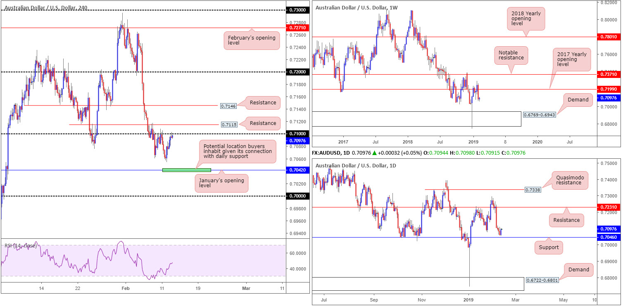This screenshot has width=623, height=306.
Task: Click the 0.7146 resistance price tag
Action: [228, 106]
